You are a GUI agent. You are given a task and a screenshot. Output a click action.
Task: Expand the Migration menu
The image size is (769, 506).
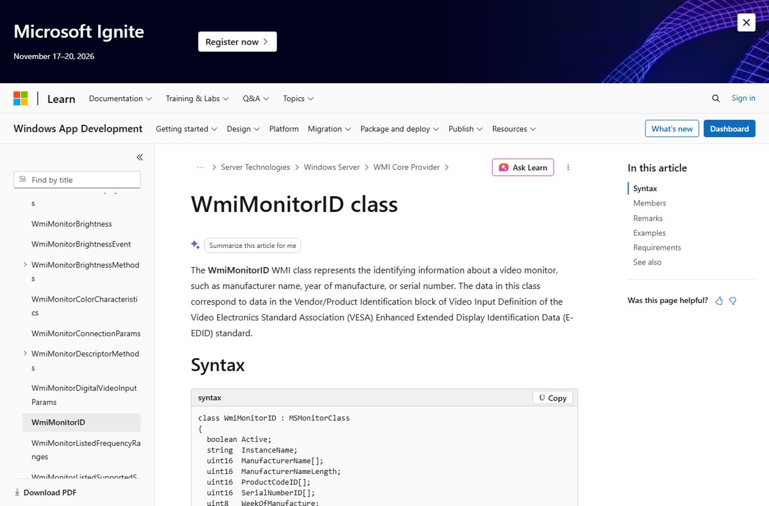point(329,129)
